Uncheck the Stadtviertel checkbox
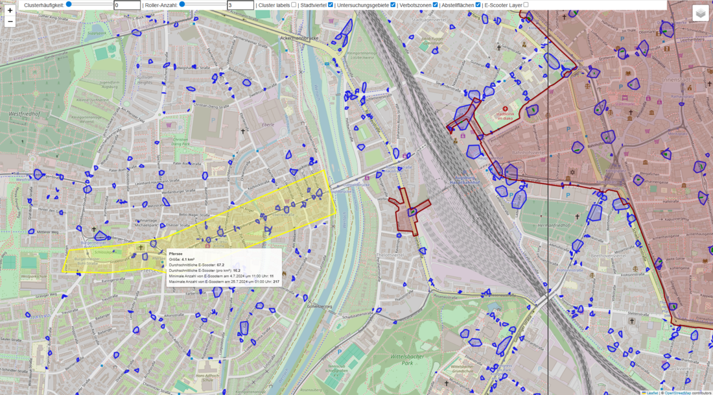This screenshot has width=713, height=395. [331, 5]
